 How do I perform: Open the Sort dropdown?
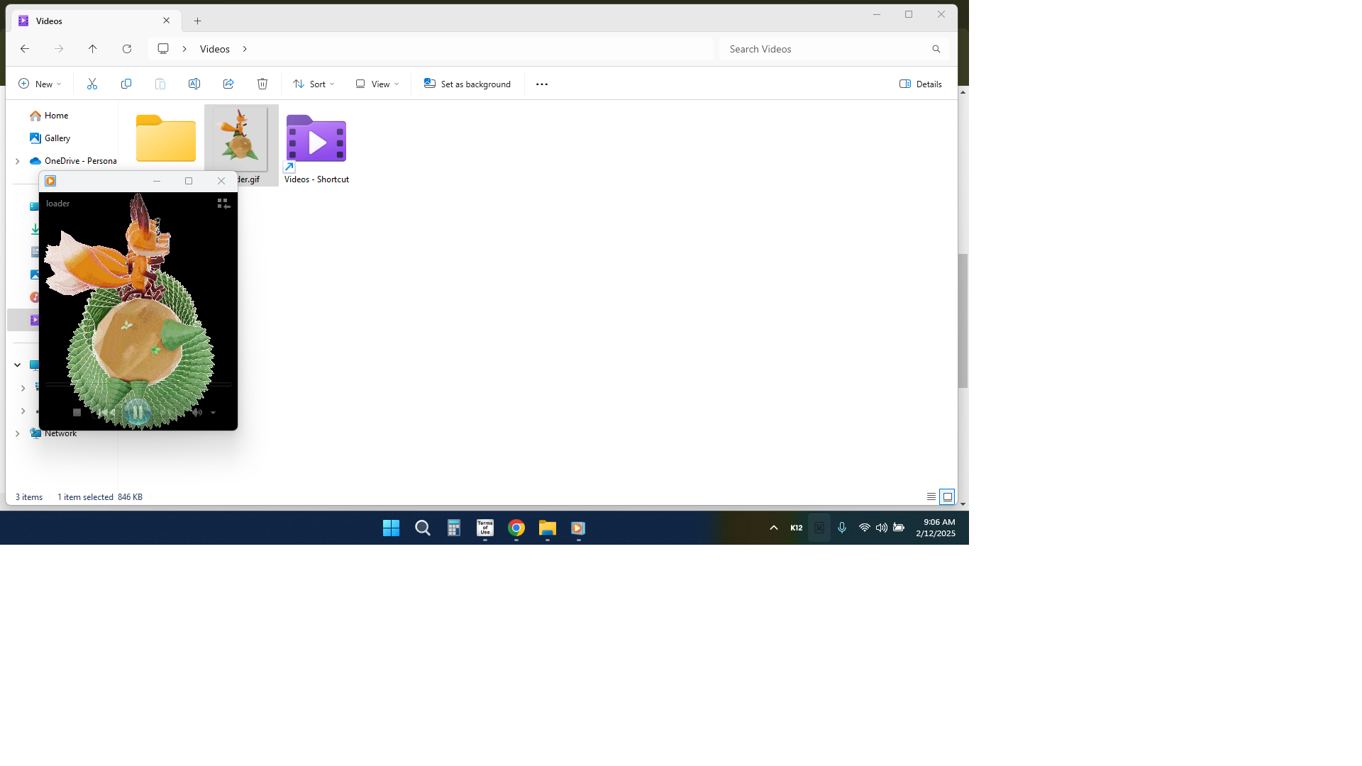pyautogui.click(x=314, y=84)
